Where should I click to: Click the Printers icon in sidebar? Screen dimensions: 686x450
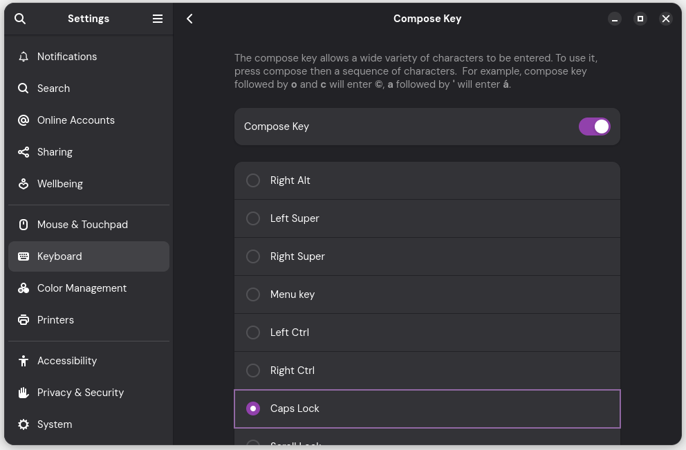pos(24,320)
